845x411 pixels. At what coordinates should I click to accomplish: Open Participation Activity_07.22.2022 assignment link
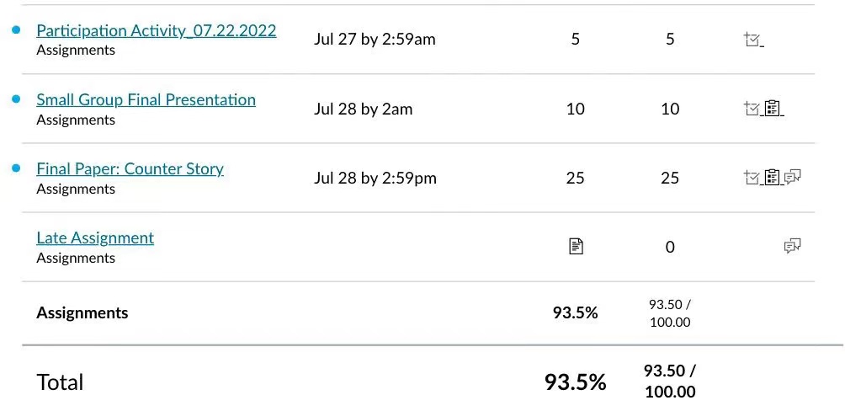pyautogui.click(x=157, y=31)
